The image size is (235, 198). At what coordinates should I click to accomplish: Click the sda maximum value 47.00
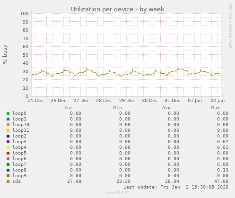click(221, 181)
